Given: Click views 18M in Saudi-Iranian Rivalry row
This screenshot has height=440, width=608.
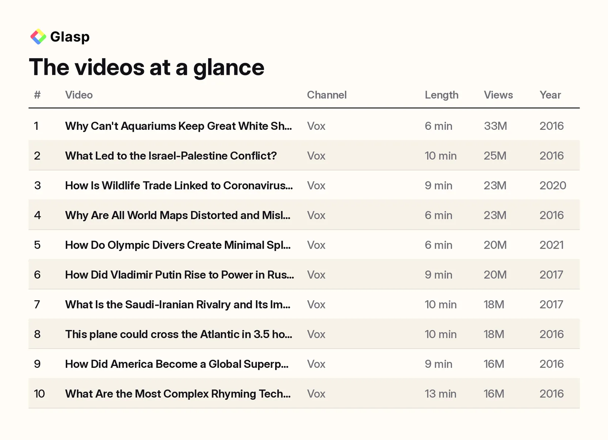Looking at the screenshot, I should 494,304.
